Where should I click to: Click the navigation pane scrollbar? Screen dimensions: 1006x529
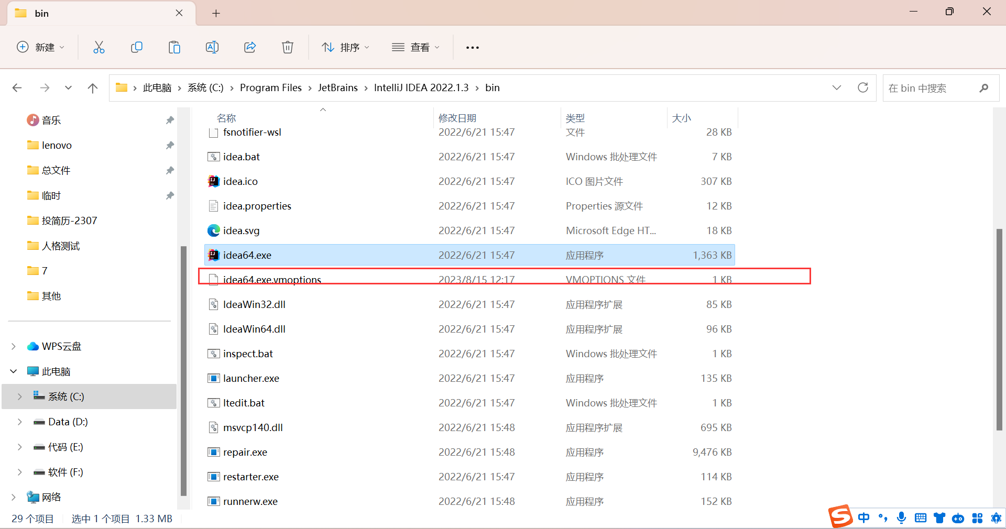(x=183, y=371)
